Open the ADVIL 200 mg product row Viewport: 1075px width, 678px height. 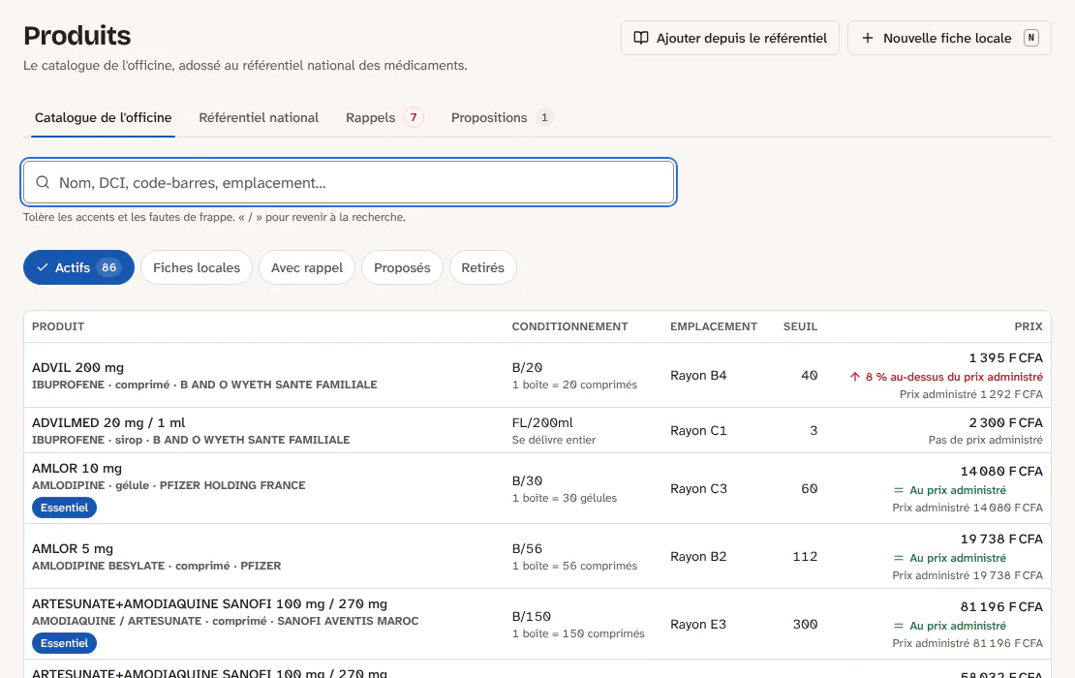click(537, 375)
